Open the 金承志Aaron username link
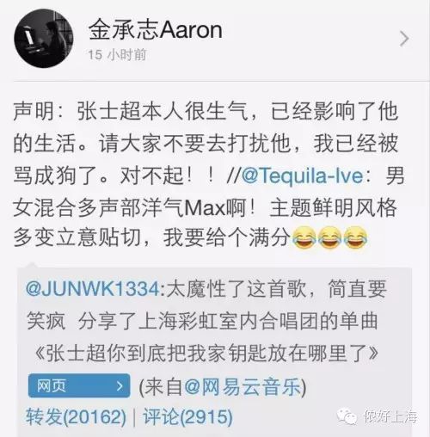Image resolution: width=430 pixels, height=437 pixels. coord(155,30)
